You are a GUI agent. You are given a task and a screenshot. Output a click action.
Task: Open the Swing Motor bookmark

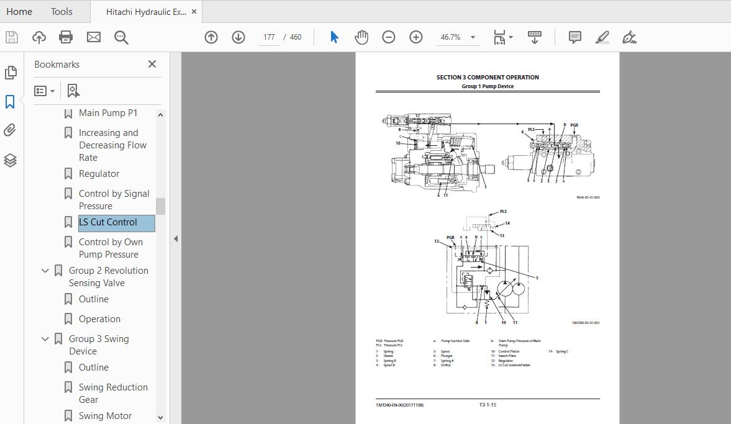click(105, 415)
